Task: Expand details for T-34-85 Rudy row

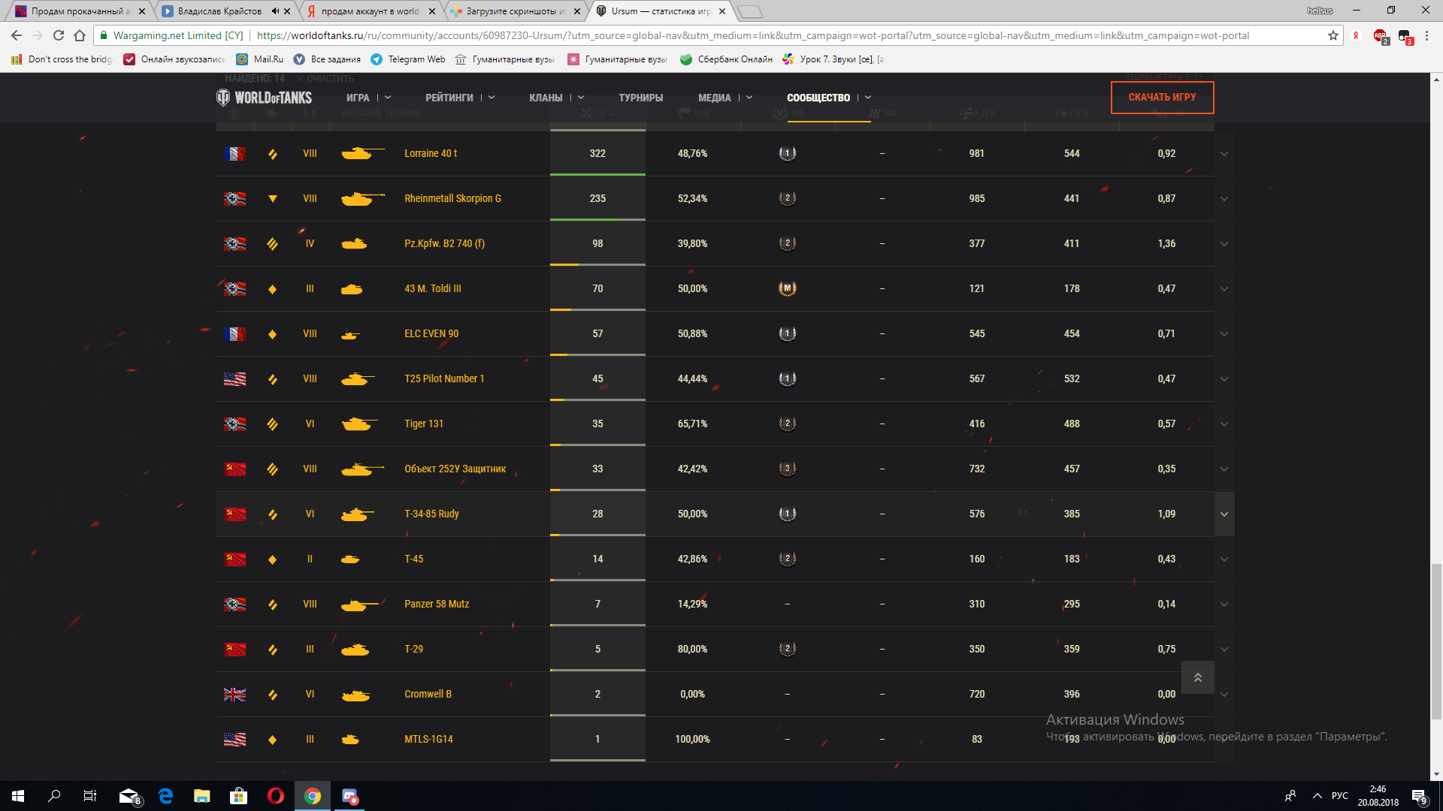Action: (1224, 514)
